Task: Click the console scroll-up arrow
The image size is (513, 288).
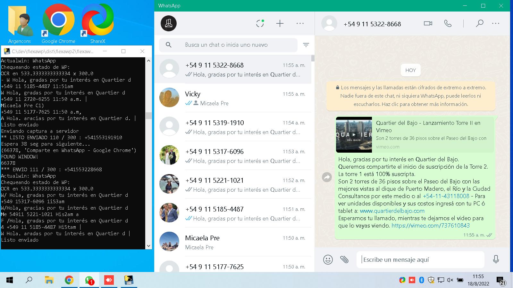Action: pyautogui.click(x=148, y=60)
